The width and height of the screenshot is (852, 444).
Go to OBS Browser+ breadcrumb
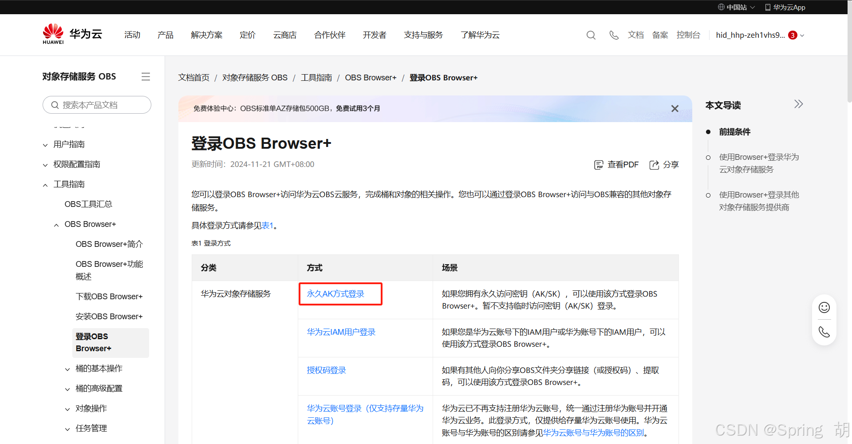(x=371, y=78)
